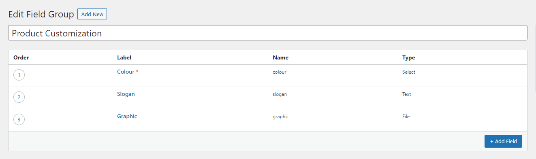Image resolution: width=536 pixels, height=159 pixels.
Task: Click the order number 1 circle
Action: (19, 75)
